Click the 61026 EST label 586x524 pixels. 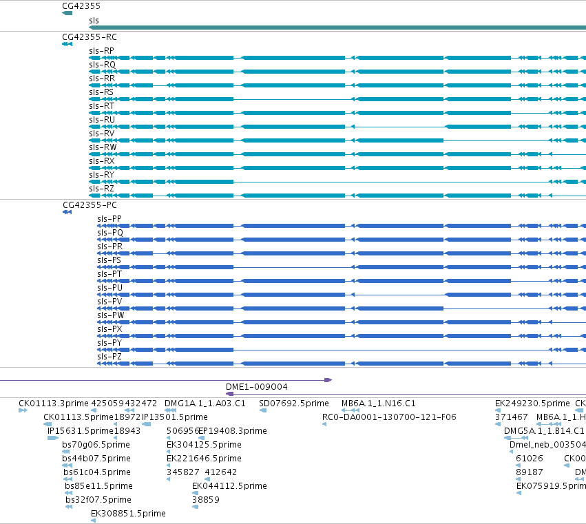pyautogui.click(x=530, y=459)
